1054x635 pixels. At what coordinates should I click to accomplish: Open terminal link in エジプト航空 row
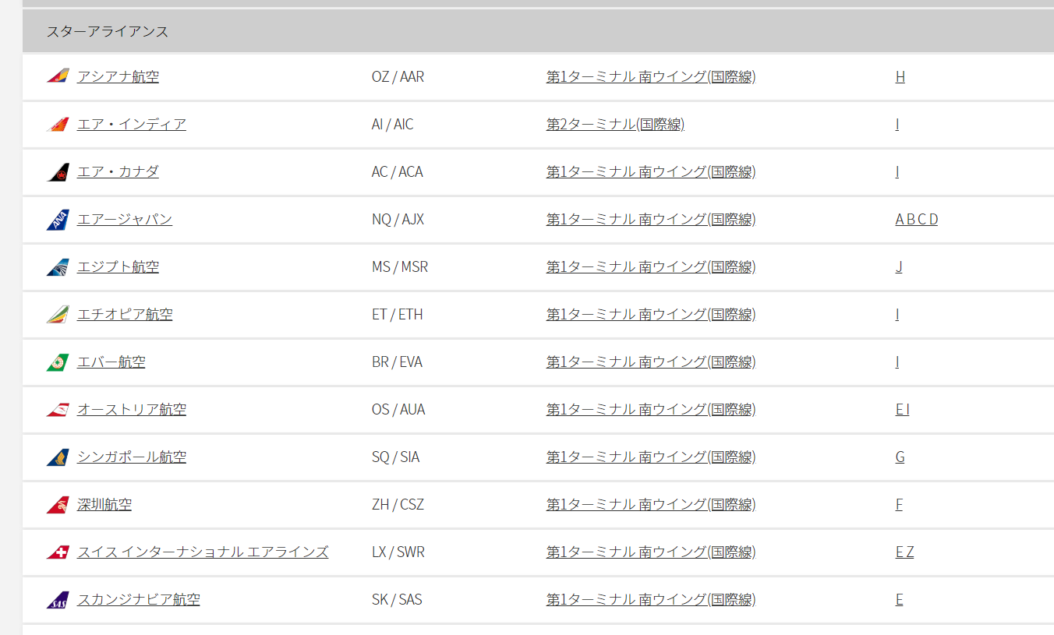pyautogui.click(x=650, y=267)
